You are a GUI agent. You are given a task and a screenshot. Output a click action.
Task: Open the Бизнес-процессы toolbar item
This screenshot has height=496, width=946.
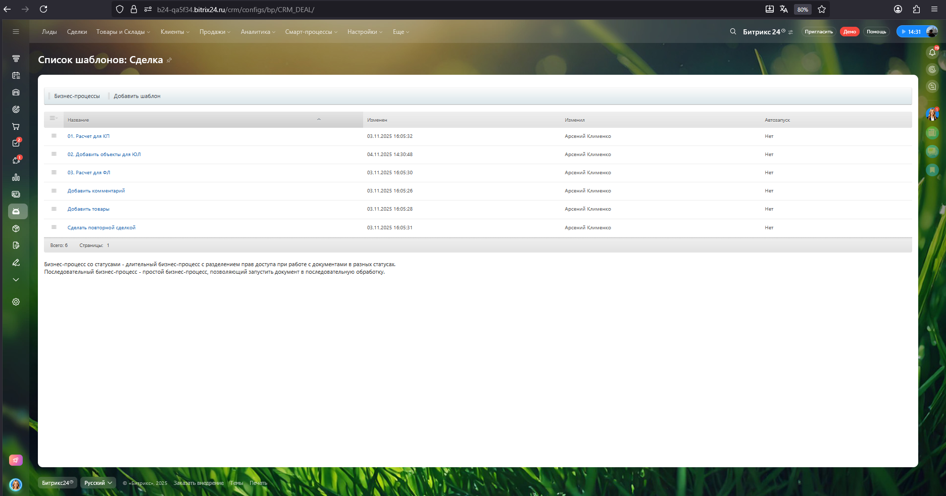click(77, 96)
